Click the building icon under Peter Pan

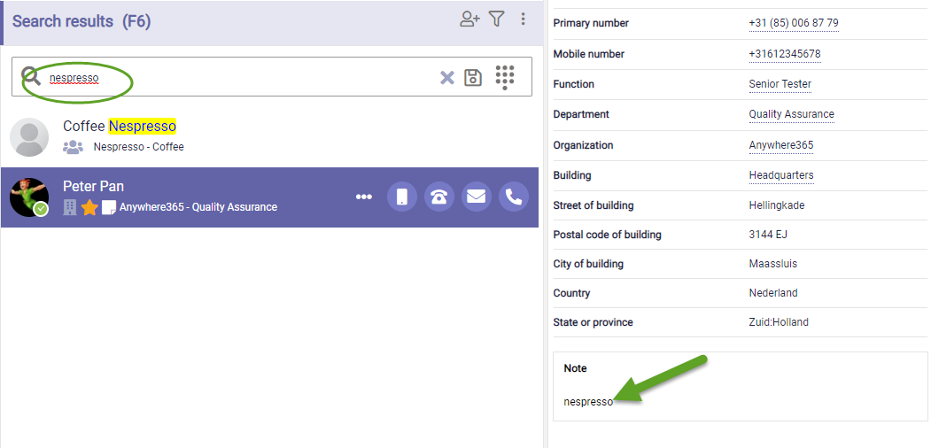70,207
